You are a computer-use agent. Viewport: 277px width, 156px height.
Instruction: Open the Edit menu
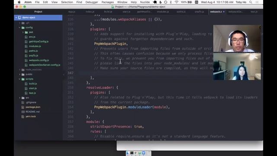pos(45,2)
